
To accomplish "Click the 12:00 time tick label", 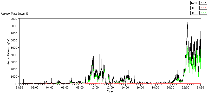I will (x=110, y=88).
